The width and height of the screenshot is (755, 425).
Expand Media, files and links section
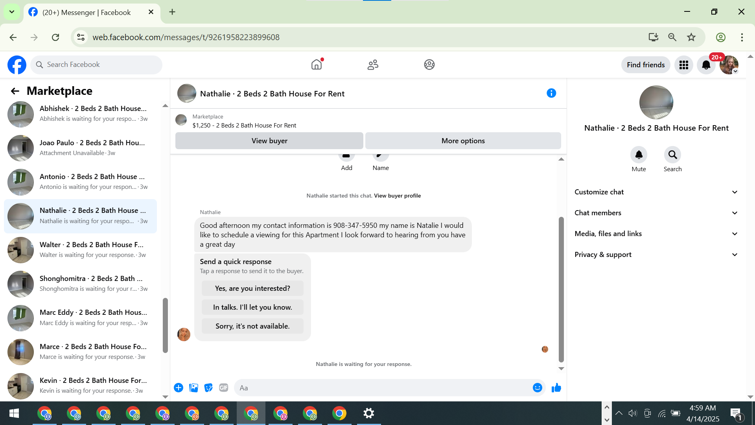click(656, 234)
